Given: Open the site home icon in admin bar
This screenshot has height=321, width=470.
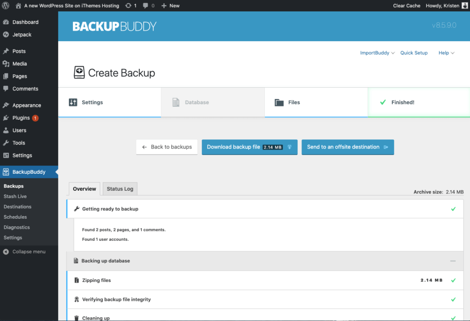Looking at the screenshot, I should (x=18, y=6).
